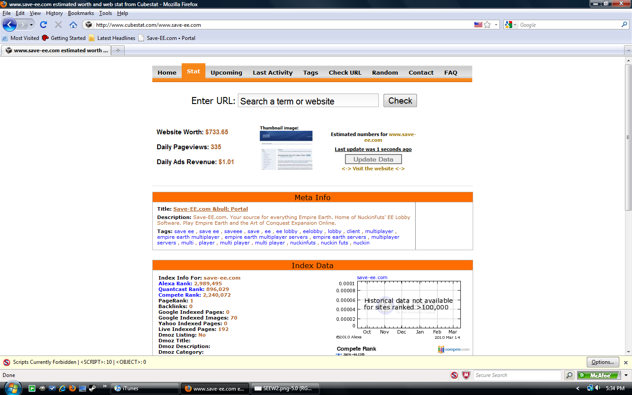Open a new tab with the plus button
This screenshot has width=632, height=395.
pyautogui.click(x=118, y=50)
